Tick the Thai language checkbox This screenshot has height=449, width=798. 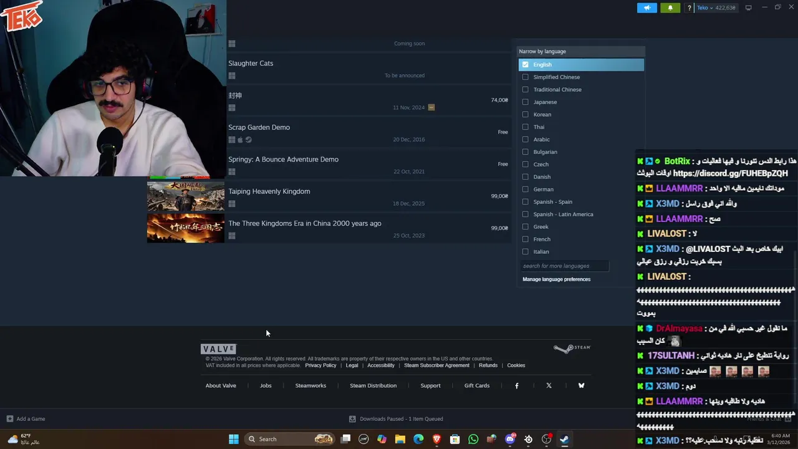(525, 127)
